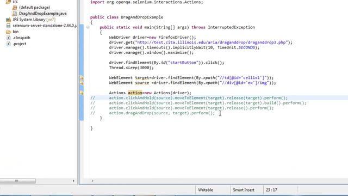348x196 pixels.
Task: Click the InterruptedException text
Action: click(x=231, y=27)
